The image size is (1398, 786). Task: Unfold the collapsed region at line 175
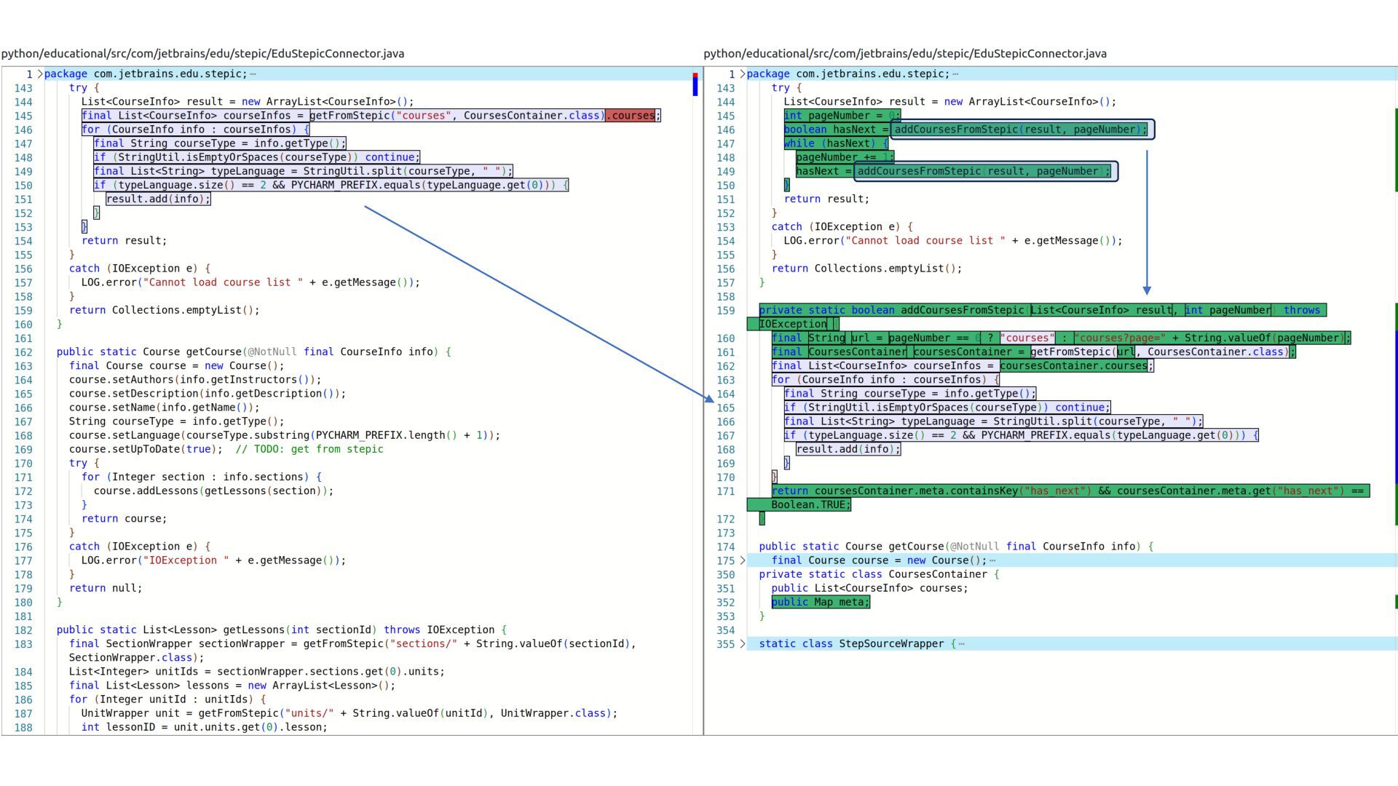tap(743, 560)
